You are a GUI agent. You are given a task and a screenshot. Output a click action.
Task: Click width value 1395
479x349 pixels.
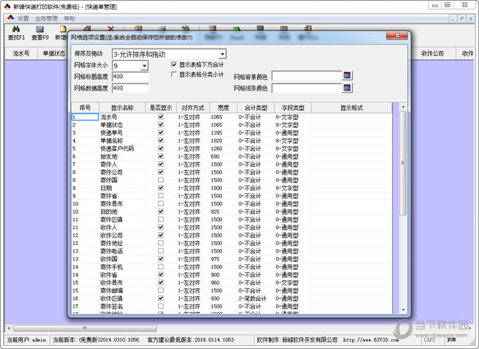tap(216, 133)
